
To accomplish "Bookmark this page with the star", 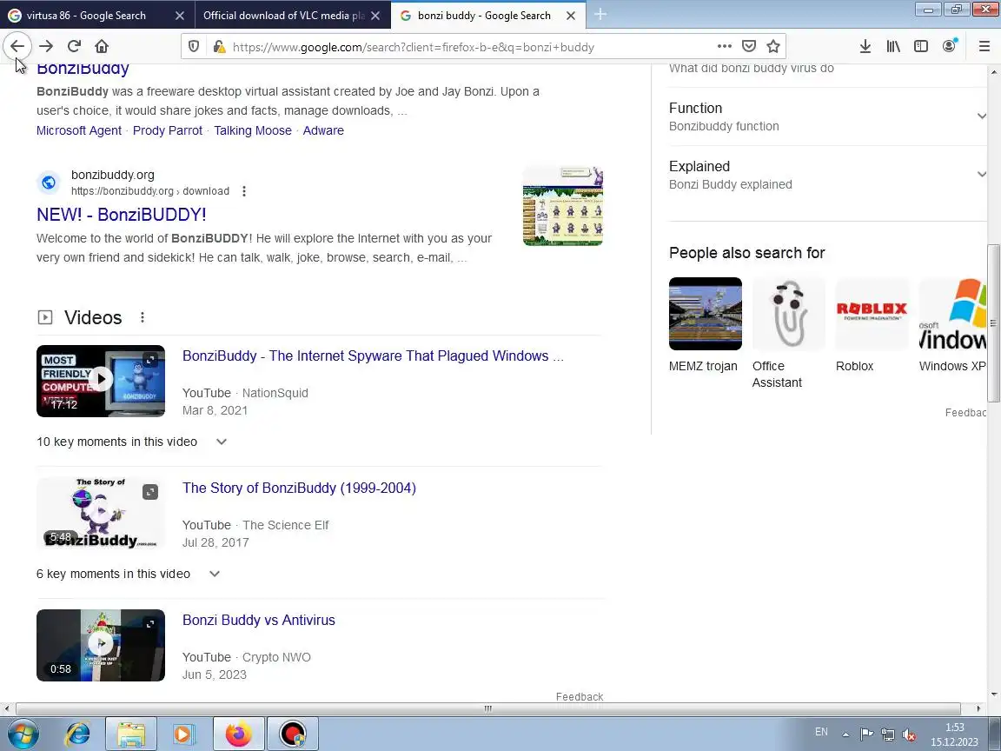I will click(773, 46).
